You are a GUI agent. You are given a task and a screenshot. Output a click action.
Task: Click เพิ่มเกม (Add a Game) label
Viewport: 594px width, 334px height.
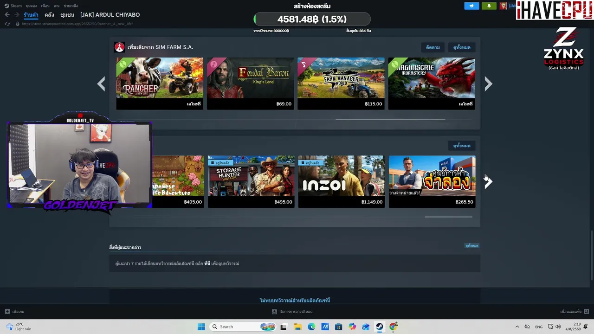(x=18, y=312)
